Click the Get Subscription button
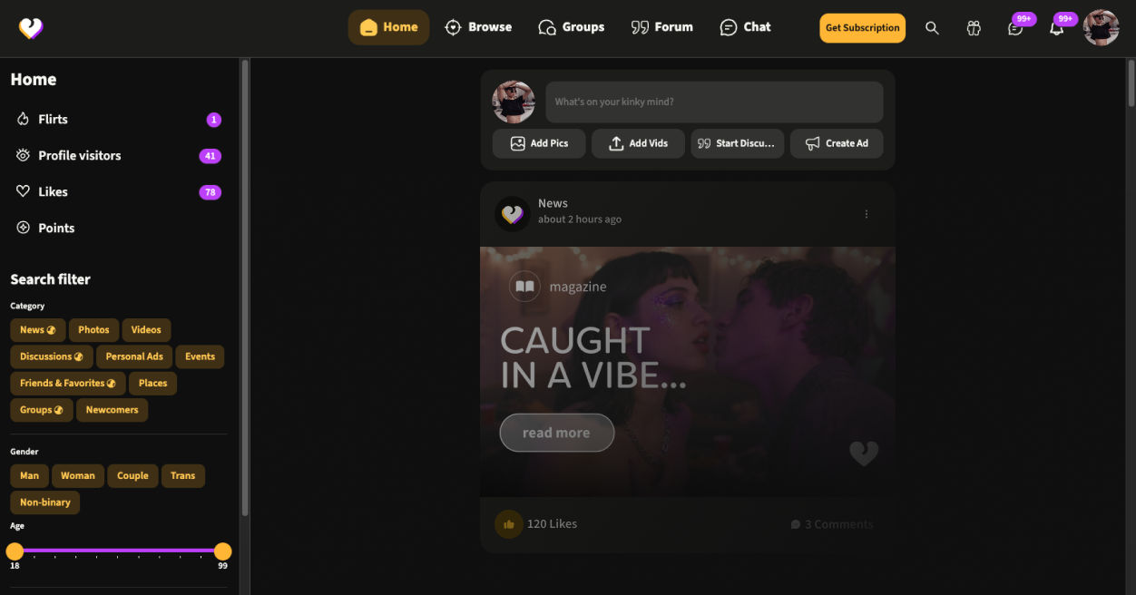 (862, 28)
